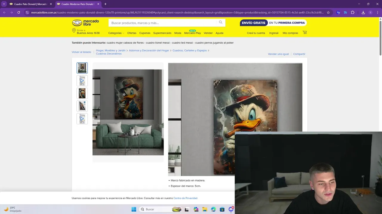Open the weather widget 23°C Despejado

pyautogui.click(x=13, y=209)
